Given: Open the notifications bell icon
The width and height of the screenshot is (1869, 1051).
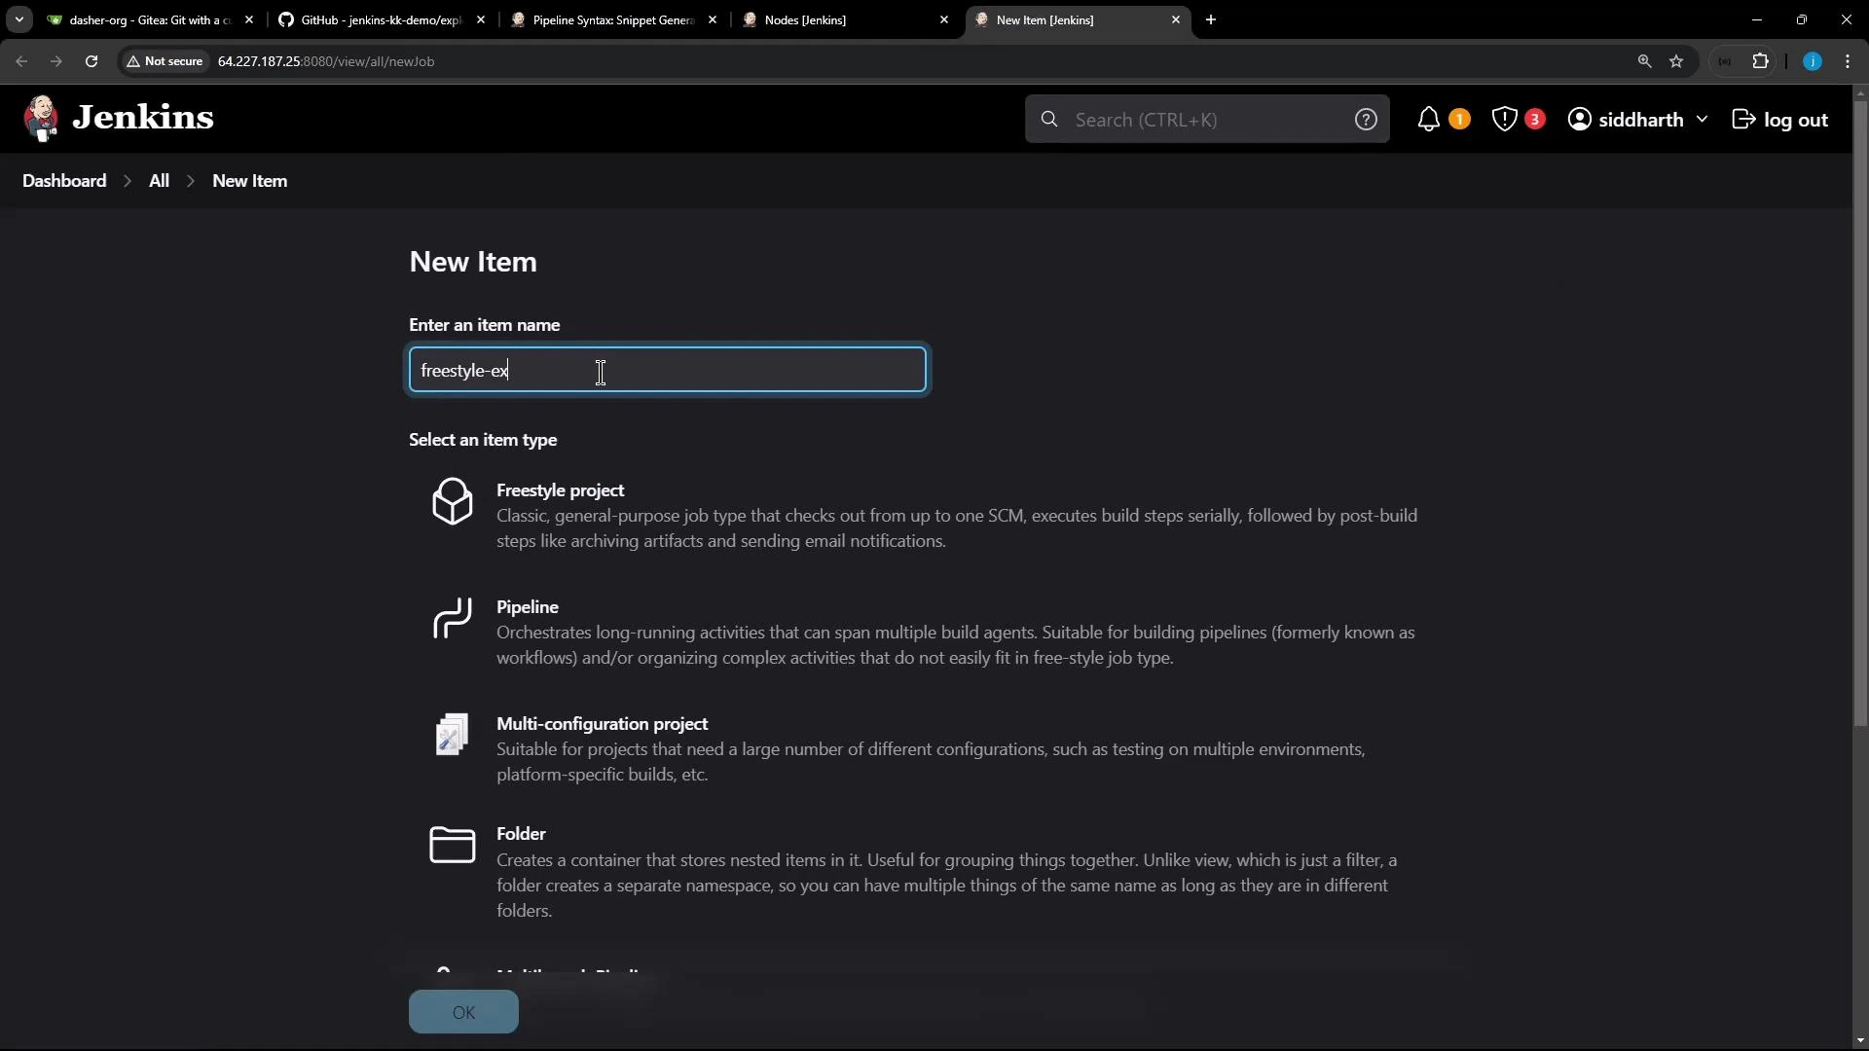Looking at the screenshot, I should click(x=1428, y=119).
